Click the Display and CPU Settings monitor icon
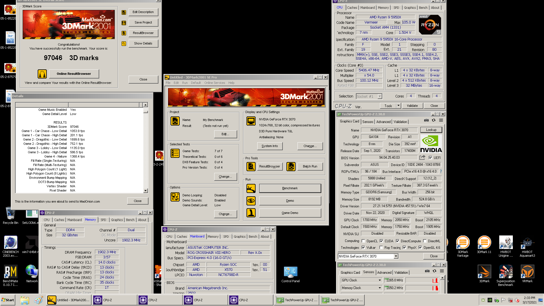Viewport: 544px width, 306px height. (251, 121)
